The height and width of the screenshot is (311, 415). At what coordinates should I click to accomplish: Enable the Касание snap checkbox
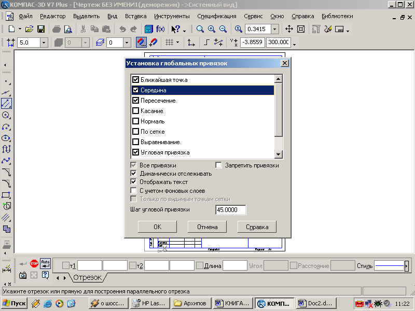point(135,111)
